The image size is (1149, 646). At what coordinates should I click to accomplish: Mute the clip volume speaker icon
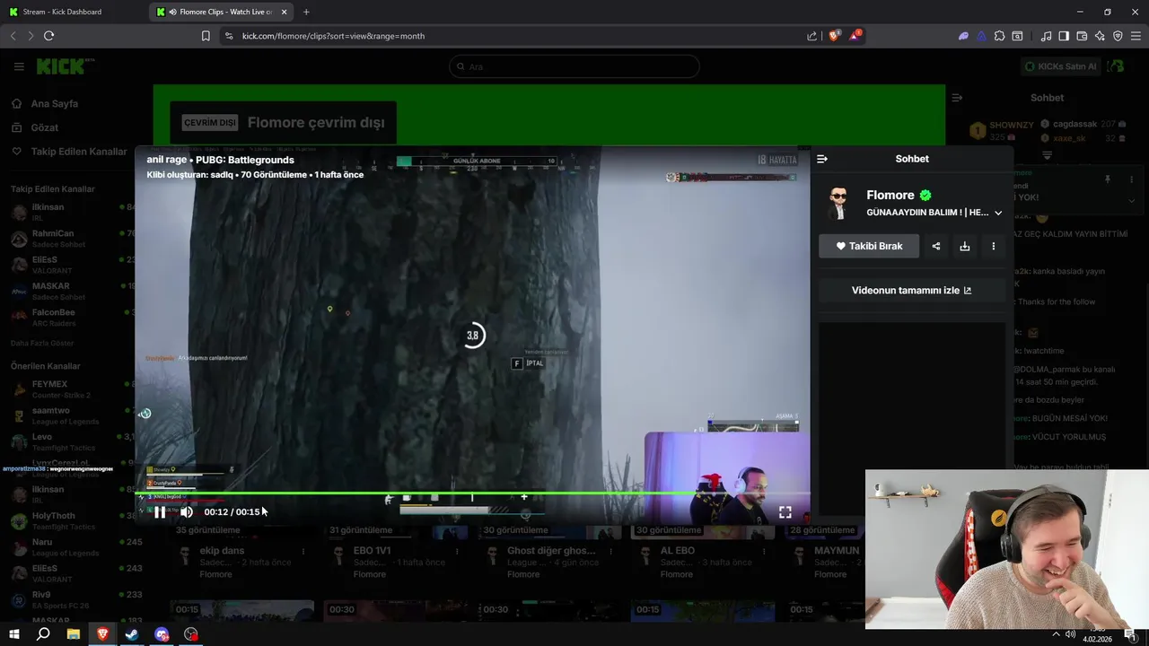click(187, 512)
